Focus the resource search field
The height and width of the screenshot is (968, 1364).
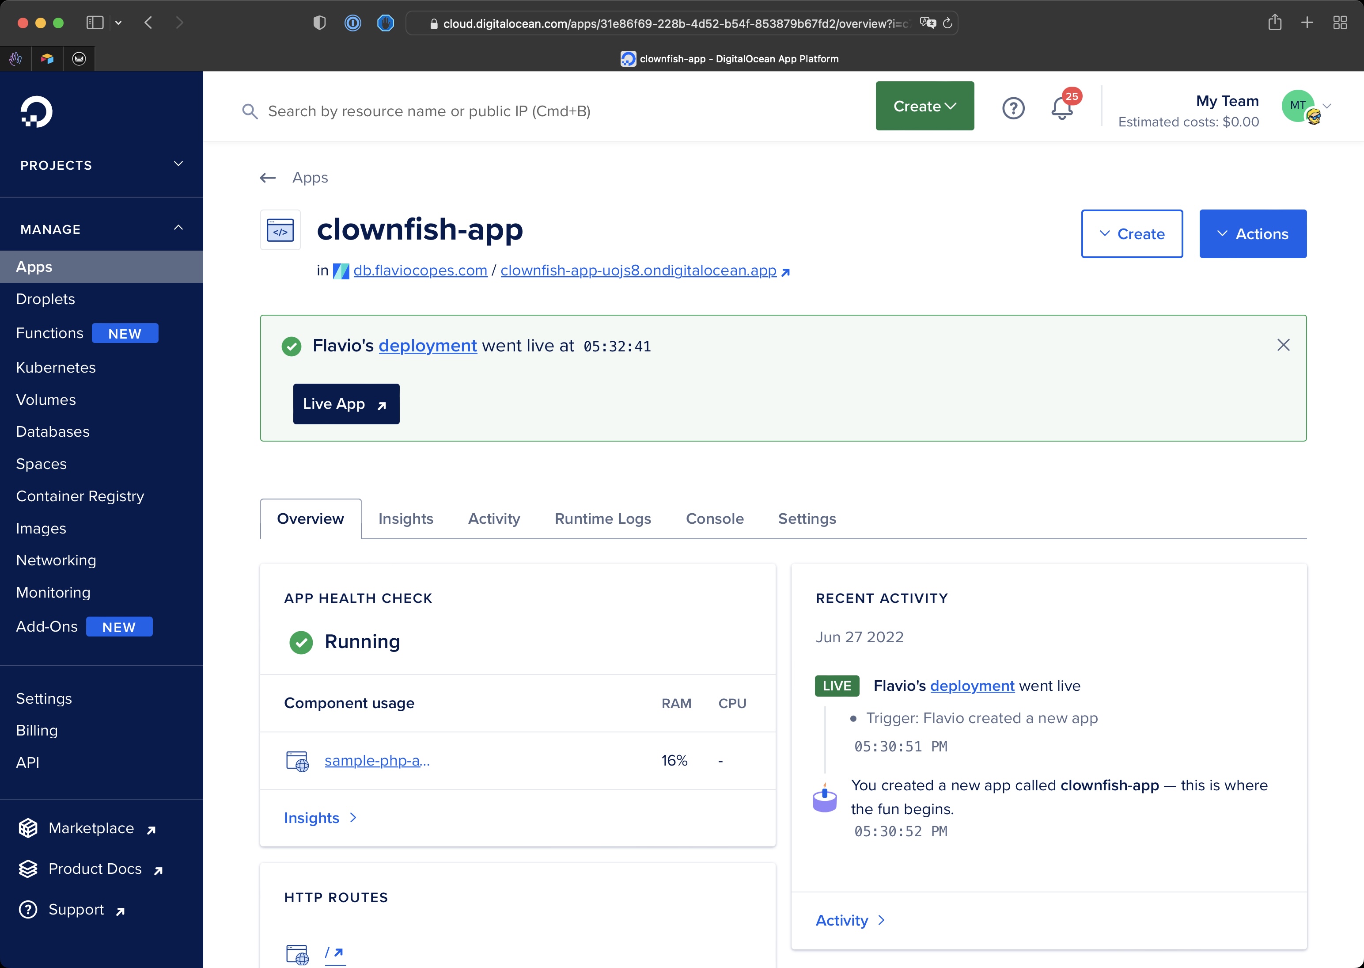tap(429, 111)
